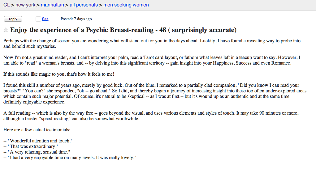Open the new york breadcrumb

click(x=25, y=5)
